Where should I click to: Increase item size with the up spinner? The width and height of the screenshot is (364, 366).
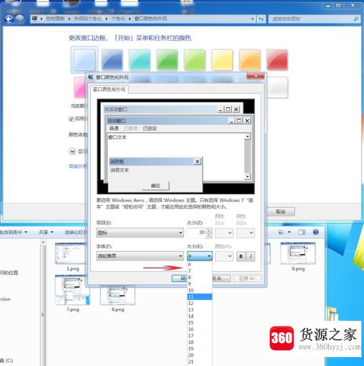point(209,231)
